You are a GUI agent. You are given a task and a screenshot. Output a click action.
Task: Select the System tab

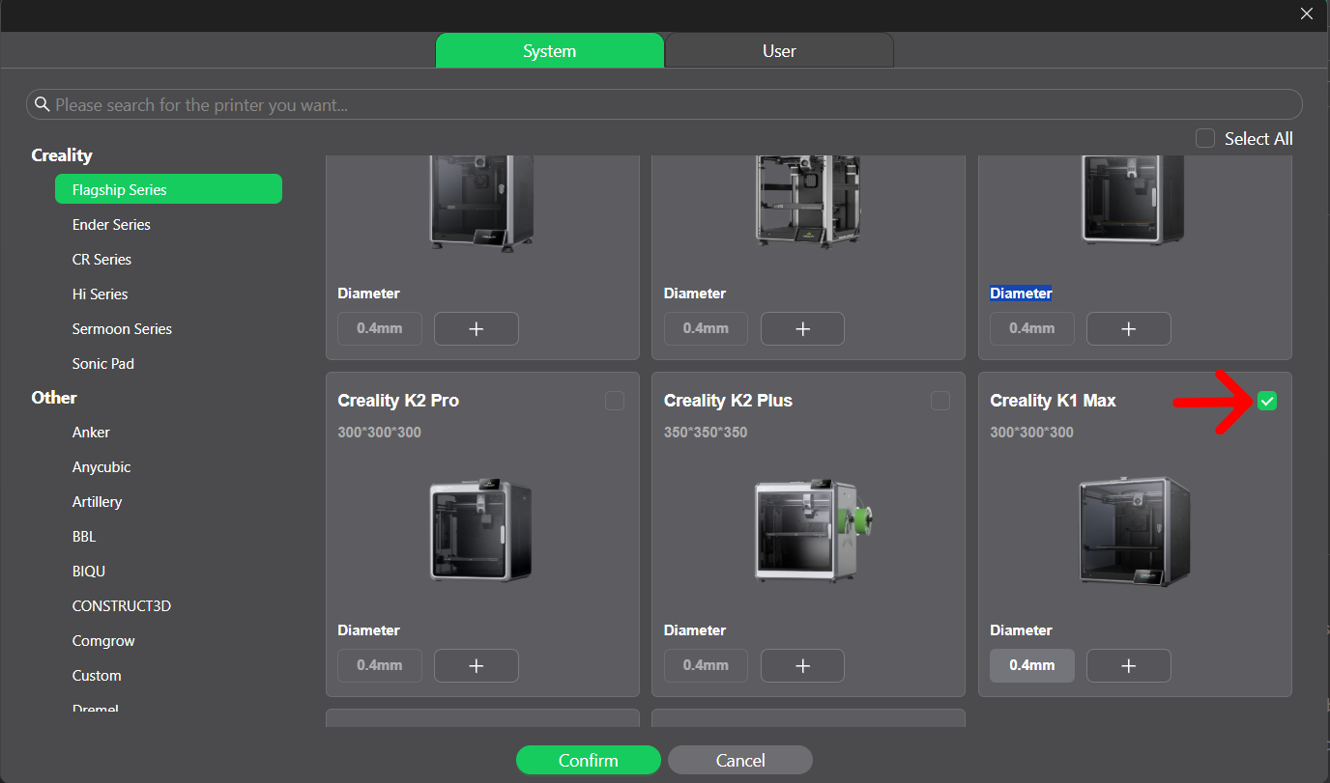tap(549, 51)
